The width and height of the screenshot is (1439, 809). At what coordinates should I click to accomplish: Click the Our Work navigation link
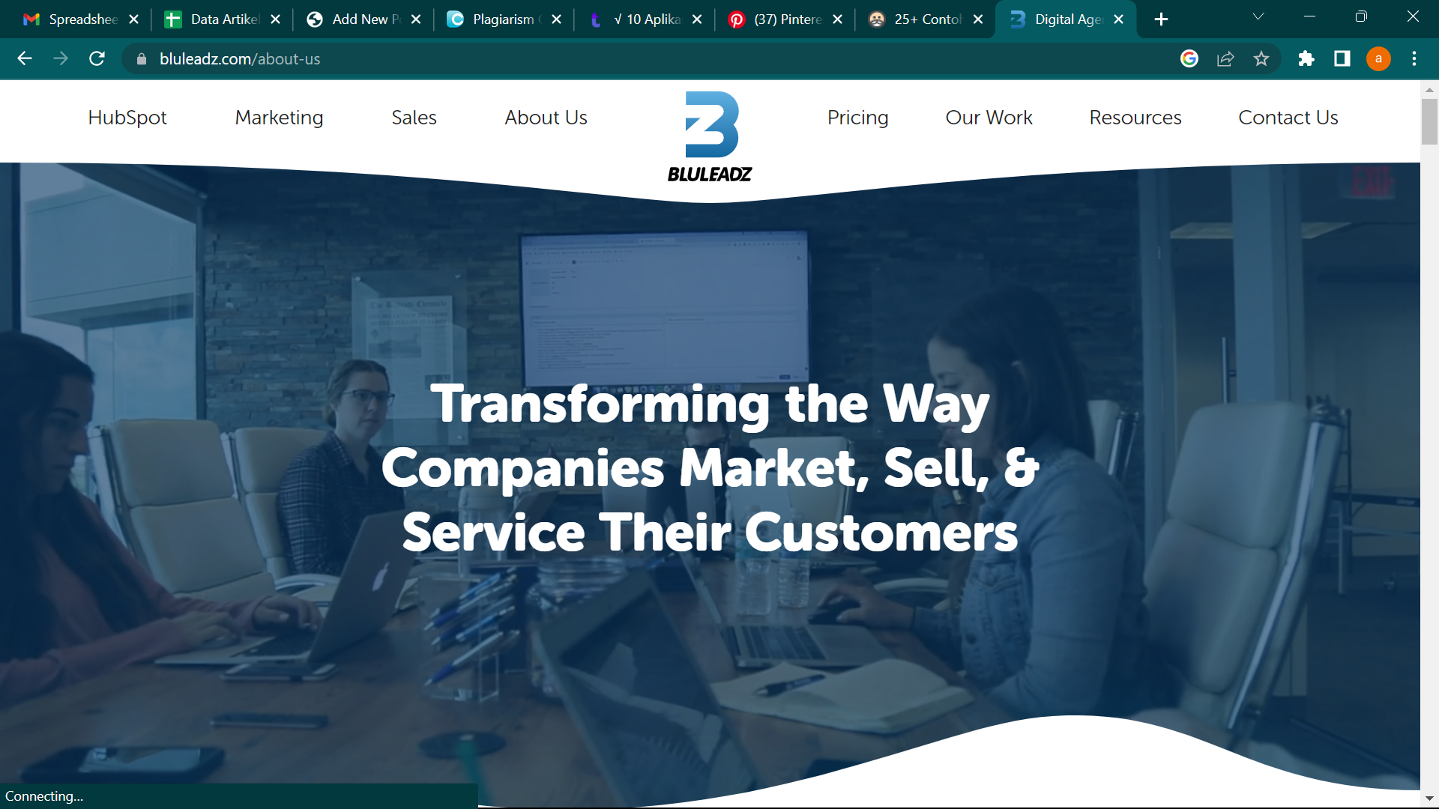(x=989, y=118)
